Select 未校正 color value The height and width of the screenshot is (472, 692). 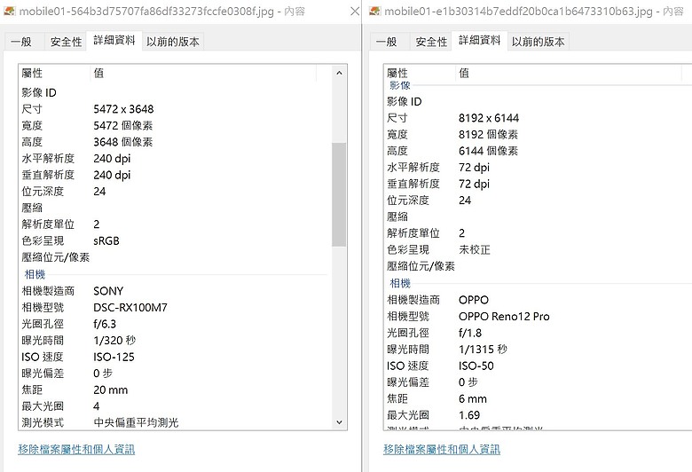click(x=475, y=250)
